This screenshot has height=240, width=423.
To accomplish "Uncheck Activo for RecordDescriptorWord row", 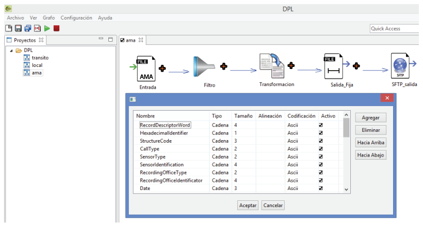I will pos(321,125).
